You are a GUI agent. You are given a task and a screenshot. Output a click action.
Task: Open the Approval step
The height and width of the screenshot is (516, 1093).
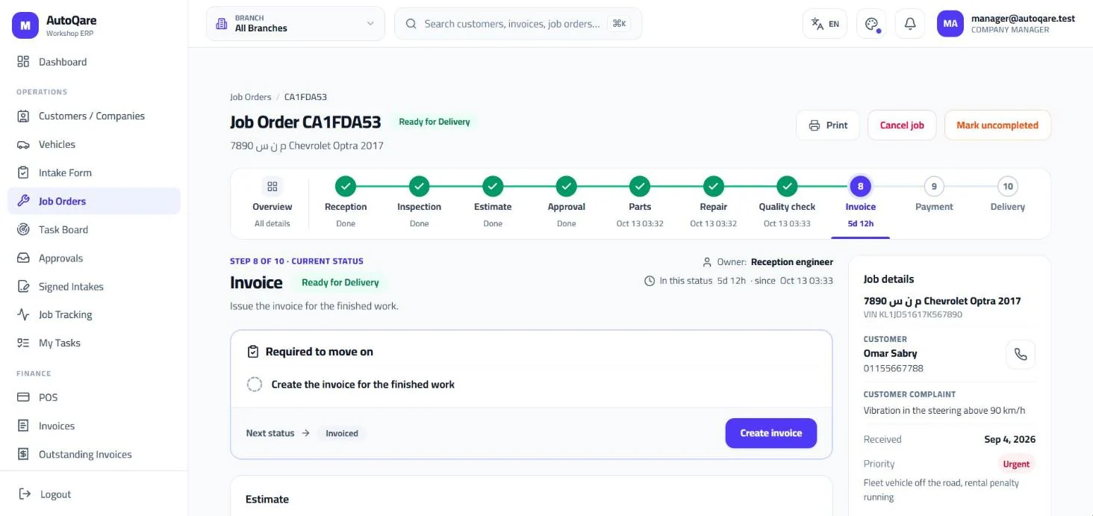pos(567,204)
